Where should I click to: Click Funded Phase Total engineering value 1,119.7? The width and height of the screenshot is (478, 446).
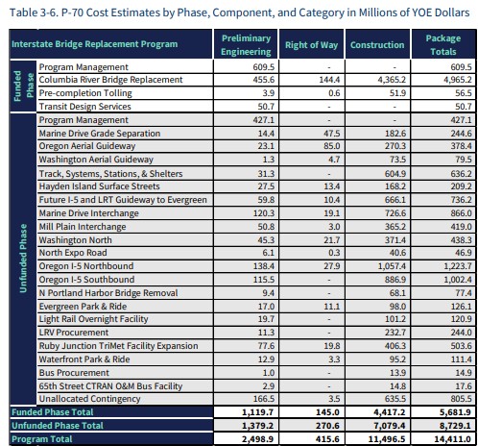[258, 412]
